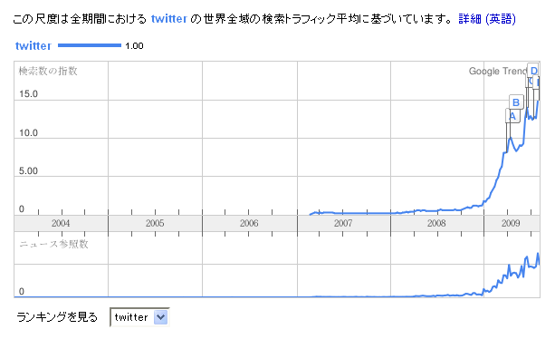This screenshot has height=339, width=555.
Task: Click the ニュース参照数 chart title
Action: [53, 244]
